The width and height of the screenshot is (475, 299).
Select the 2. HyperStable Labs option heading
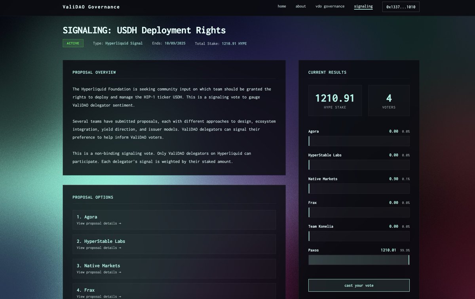[101, 241]
